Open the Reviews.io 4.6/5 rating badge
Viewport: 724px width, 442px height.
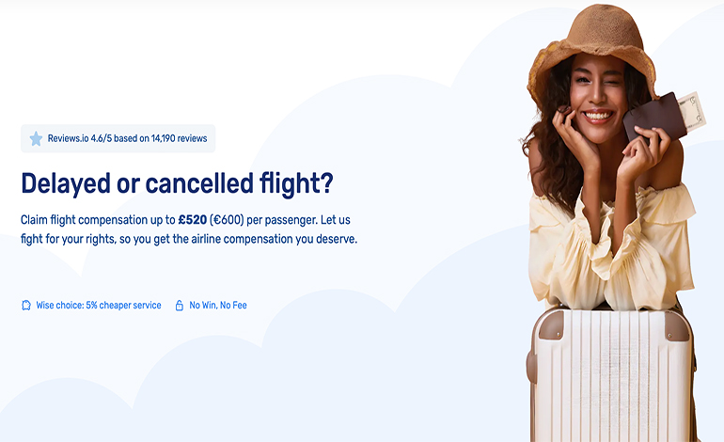(118, 138)
